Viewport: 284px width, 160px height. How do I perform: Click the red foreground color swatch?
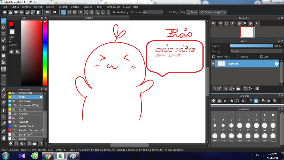[x=11, y=24]
